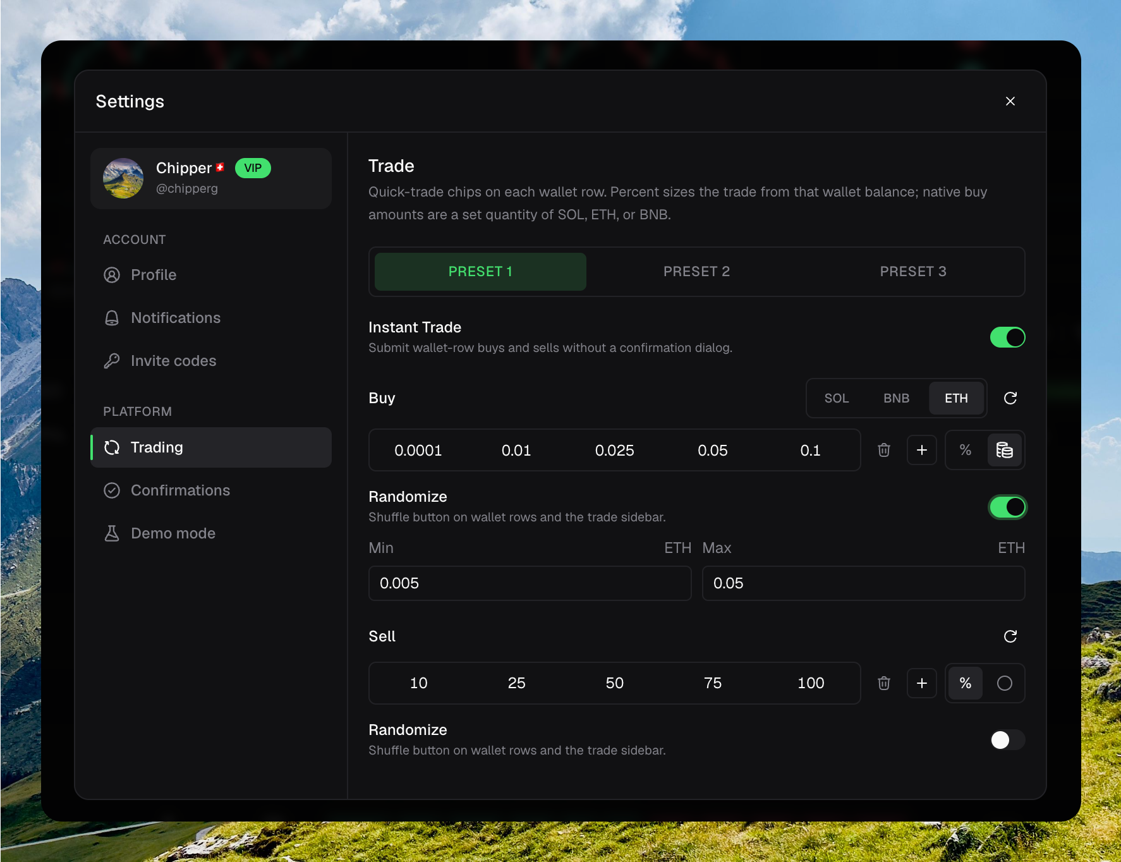Select the Trading section in sidebar
Viewport: 1121px width, 862px height.
coord(211,447)
